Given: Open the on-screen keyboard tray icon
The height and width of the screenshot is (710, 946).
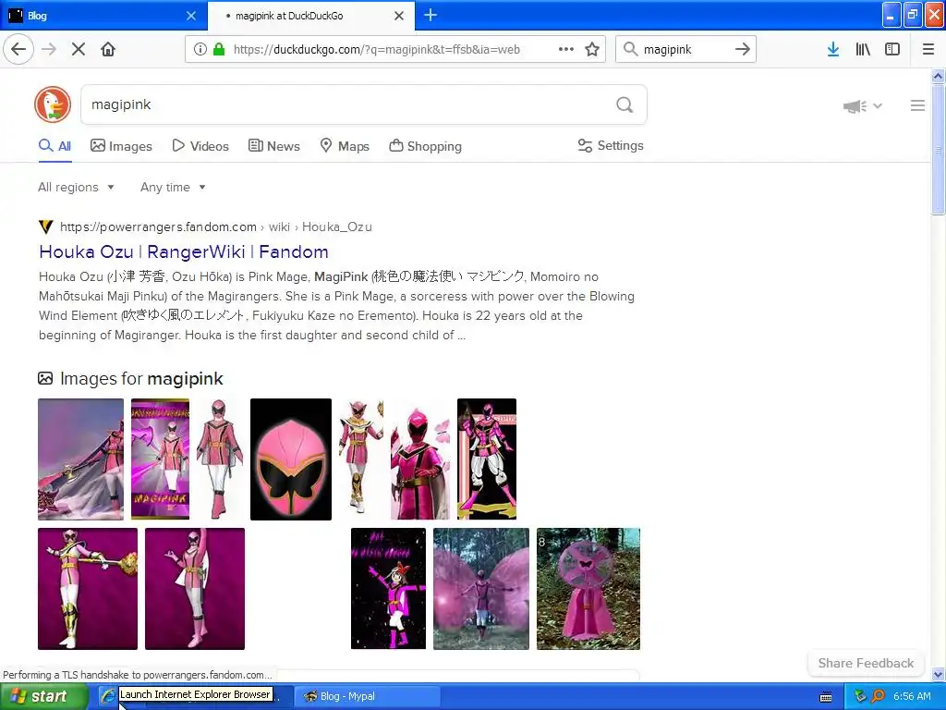Looking at the screenshot, I should click(826, 697).
